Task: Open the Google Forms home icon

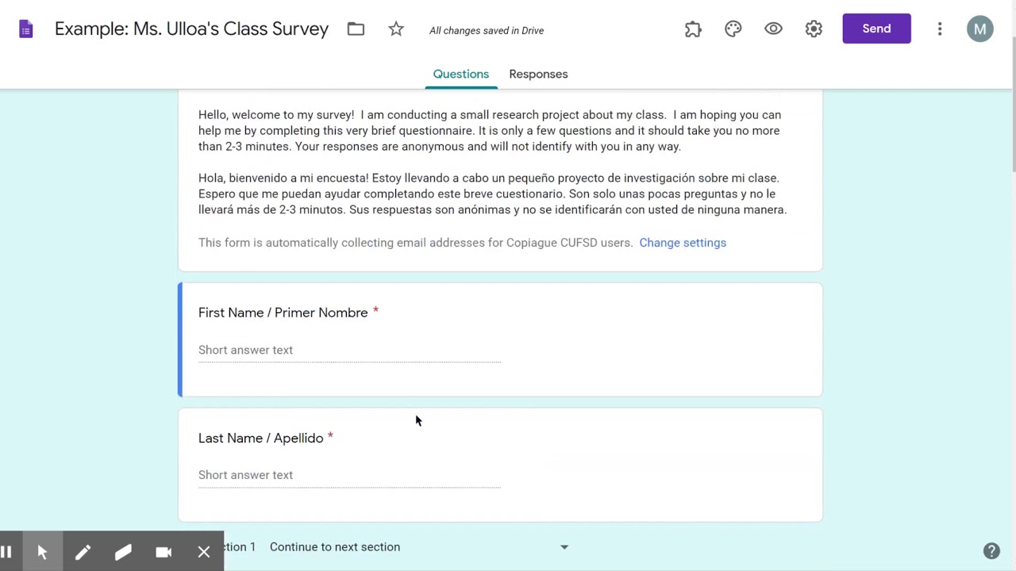Action: click(26, 29)
